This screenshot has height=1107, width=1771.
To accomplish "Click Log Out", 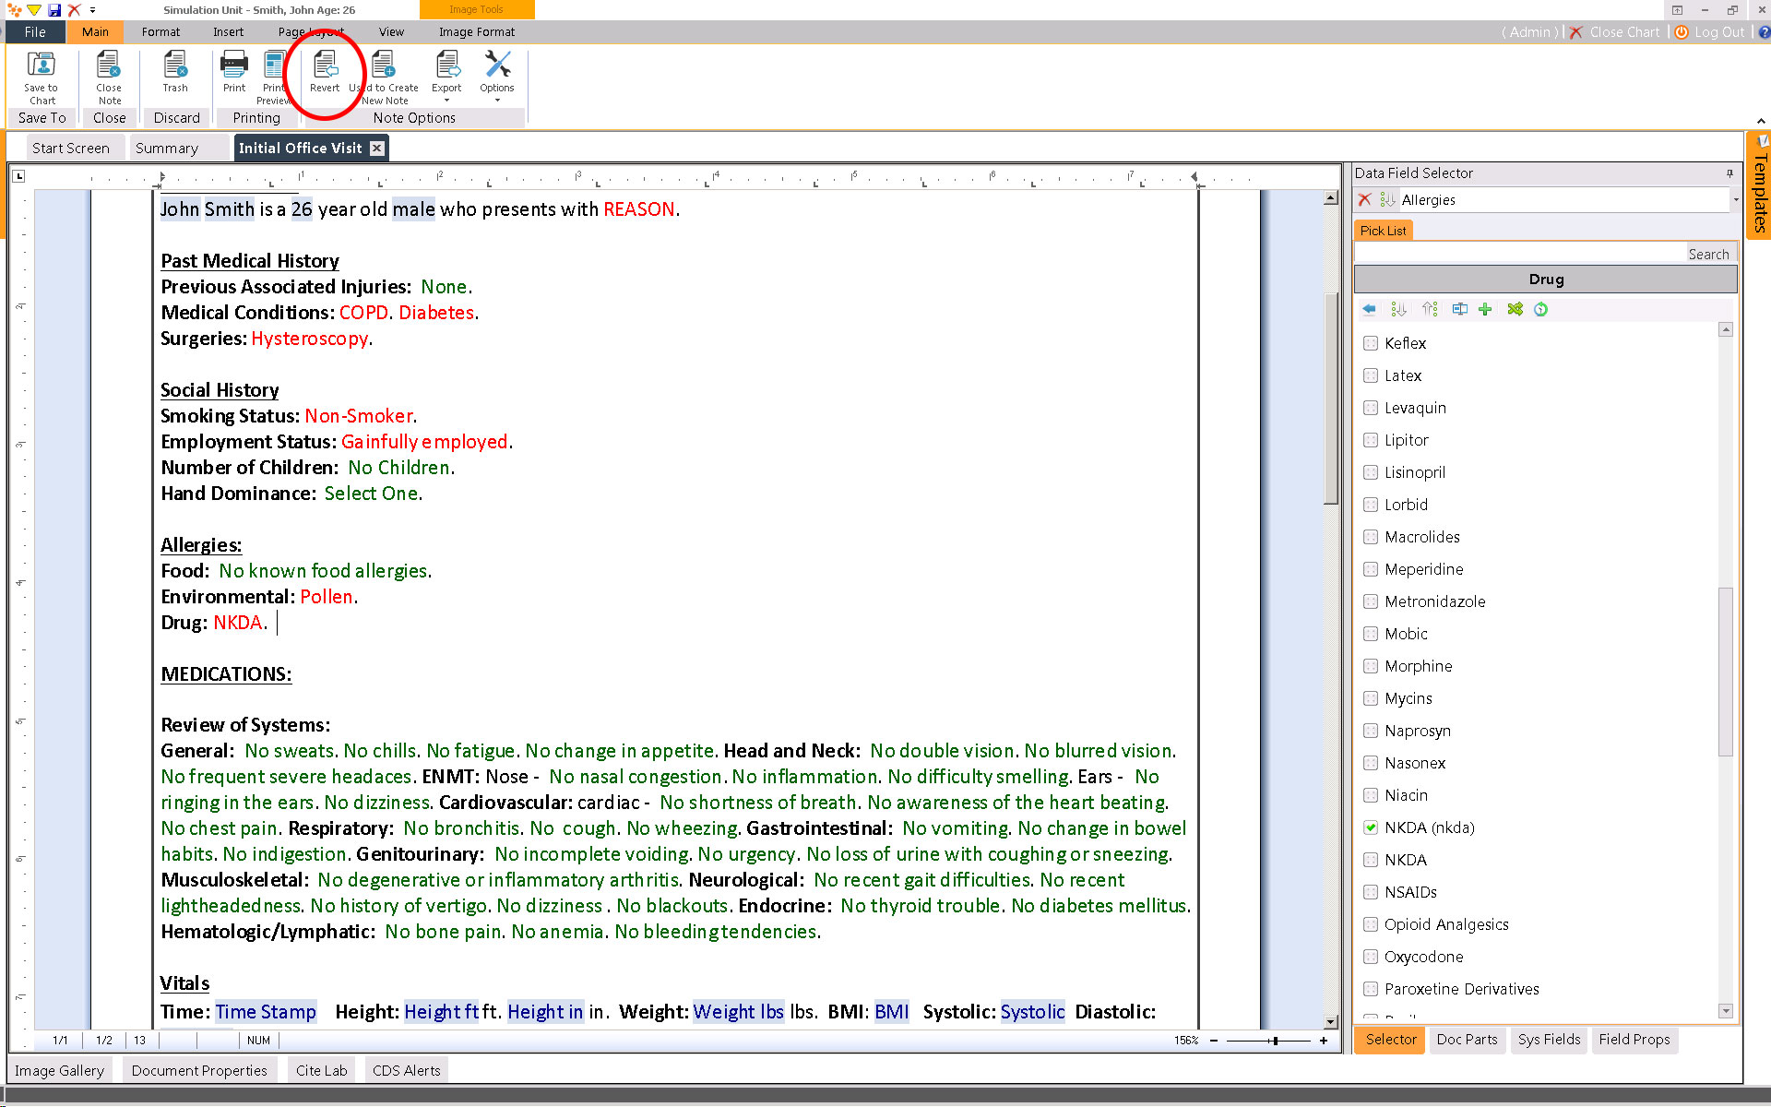I will (x=1710, y=31).
